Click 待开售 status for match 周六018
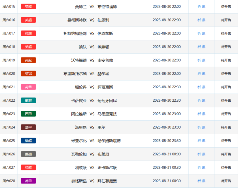The image size is (238, 188). [226, 47]
